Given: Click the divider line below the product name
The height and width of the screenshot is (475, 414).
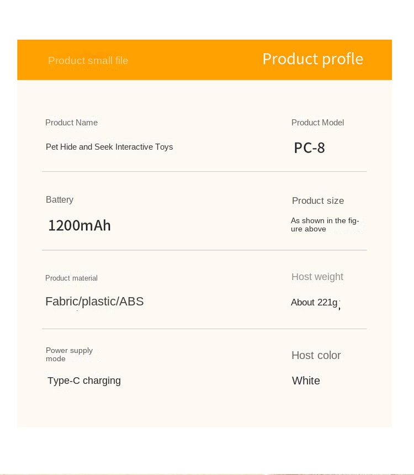Looking at the screenshot, I should pos(204,172).
